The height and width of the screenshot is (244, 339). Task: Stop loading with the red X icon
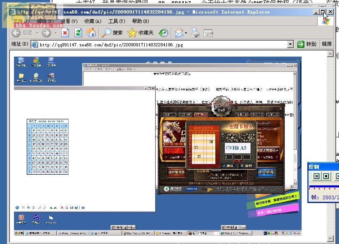coord(65,33)
